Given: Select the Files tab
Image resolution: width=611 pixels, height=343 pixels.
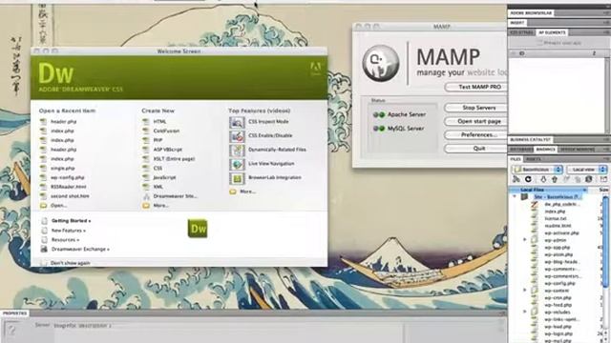Looking at the screenshot, I should pyautogui.click(x=516, y=159).
